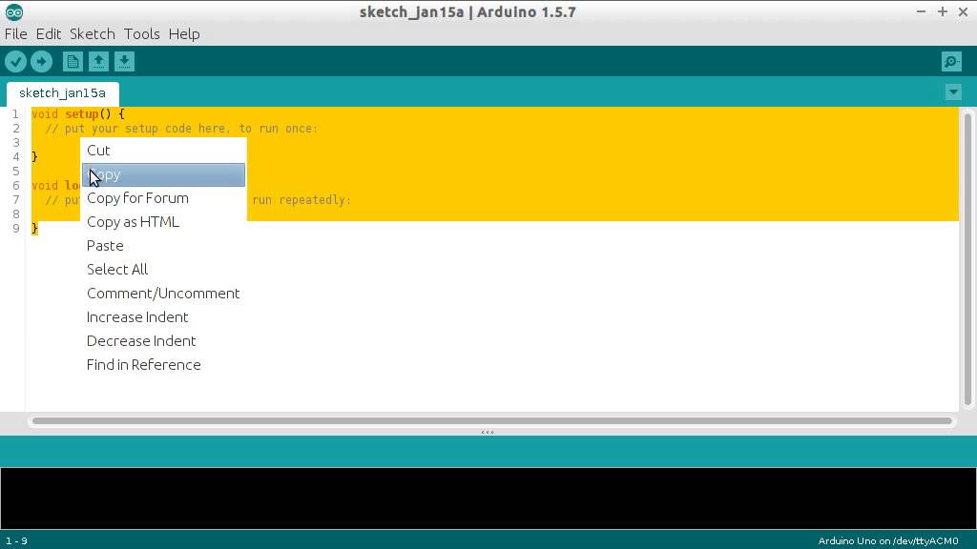977x549 pixels.
Task: Choose Find in Reference
Action: (163, 365)
